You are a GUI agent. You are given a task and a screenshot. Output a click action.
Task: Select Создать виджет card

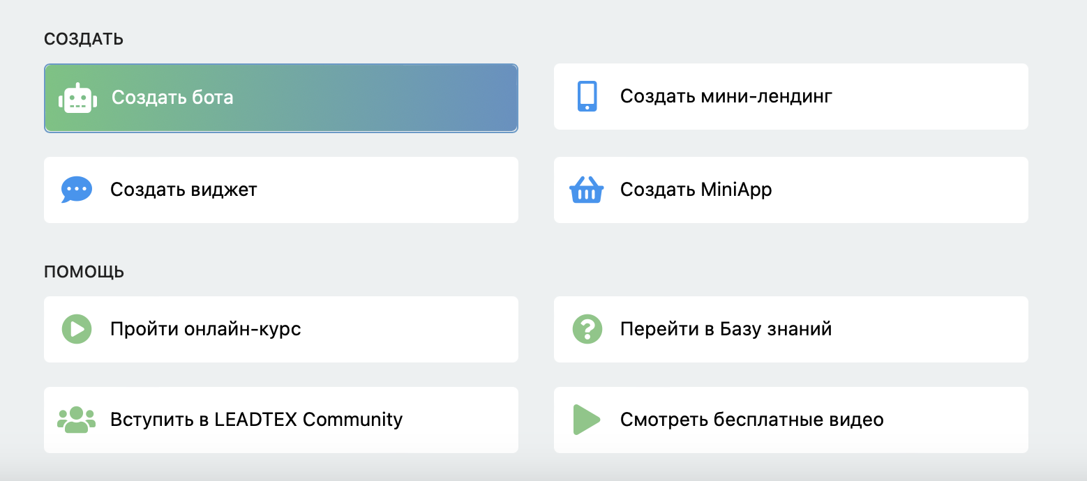[281, 190]
